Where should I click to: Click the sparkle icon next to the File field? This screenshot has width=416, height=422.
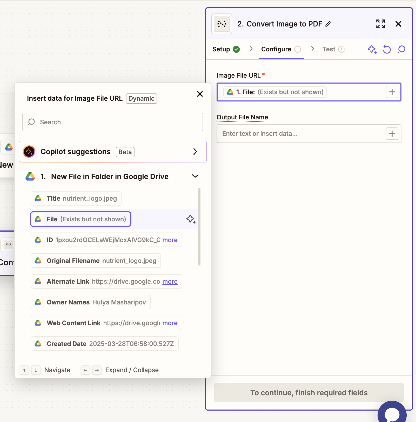click(x=191, y=219)
